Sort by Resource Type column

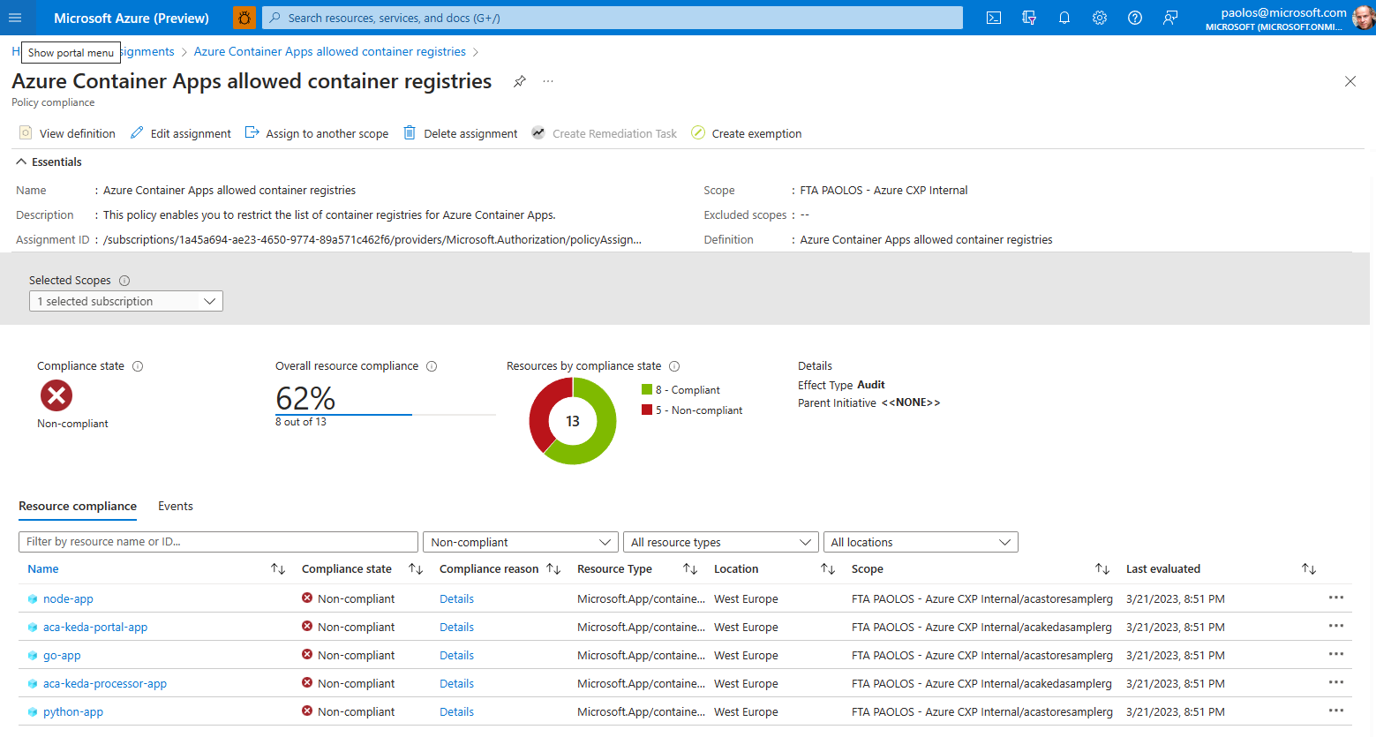pos(690,569)
